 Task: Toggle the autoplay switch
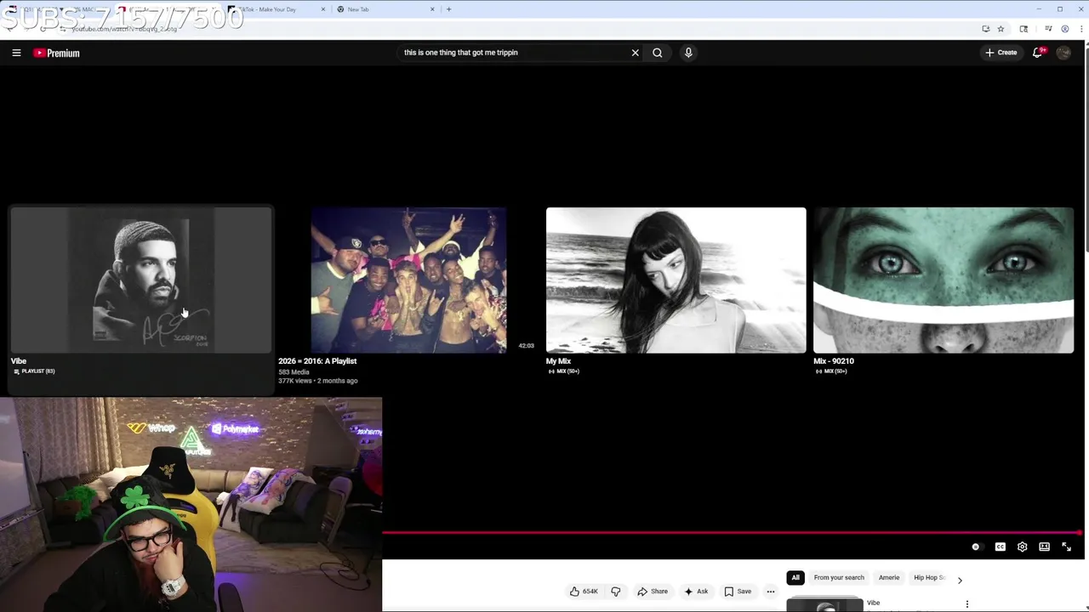coord(976,547)
